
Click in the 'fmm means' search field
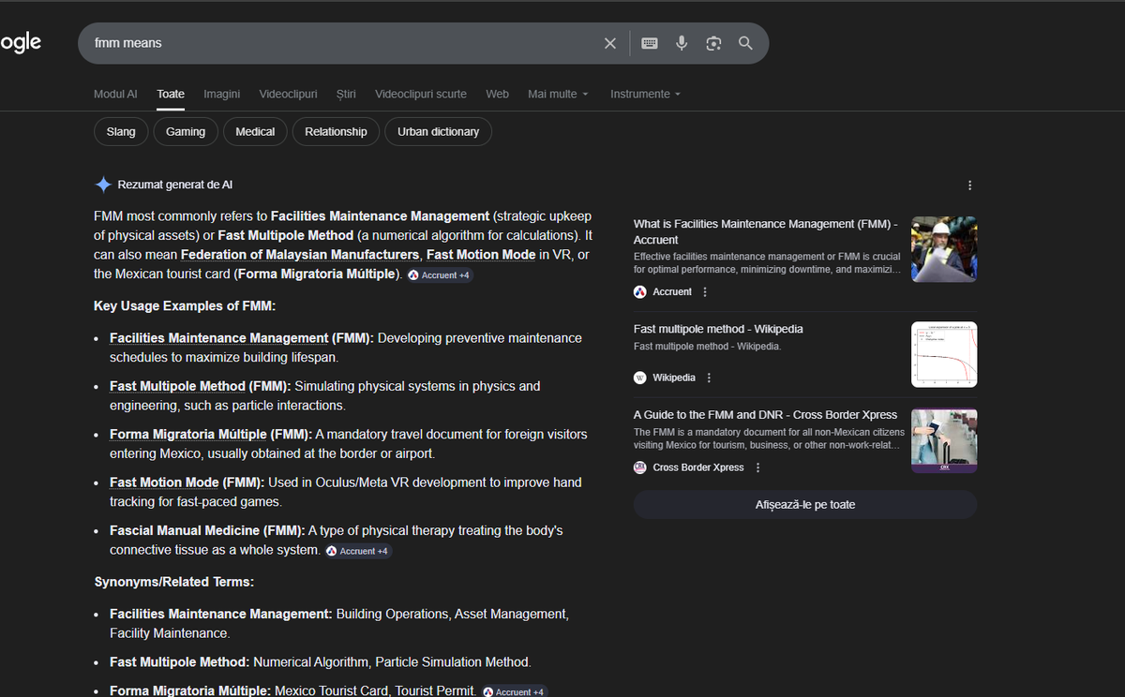click(x=342, y=43)
